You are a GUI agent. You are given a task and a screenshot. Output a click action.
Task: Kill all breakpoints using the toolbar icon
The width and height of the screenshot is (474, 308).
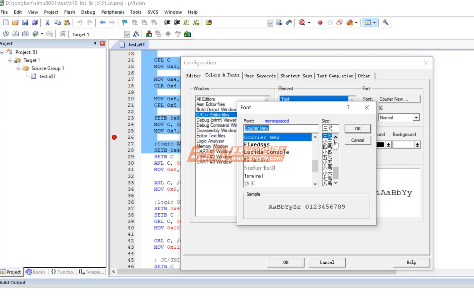tap(349, 22)
